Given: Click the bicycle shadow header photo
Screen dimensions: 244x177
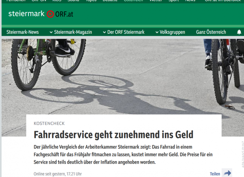Looking at the screenshot, I should point(123,76).
